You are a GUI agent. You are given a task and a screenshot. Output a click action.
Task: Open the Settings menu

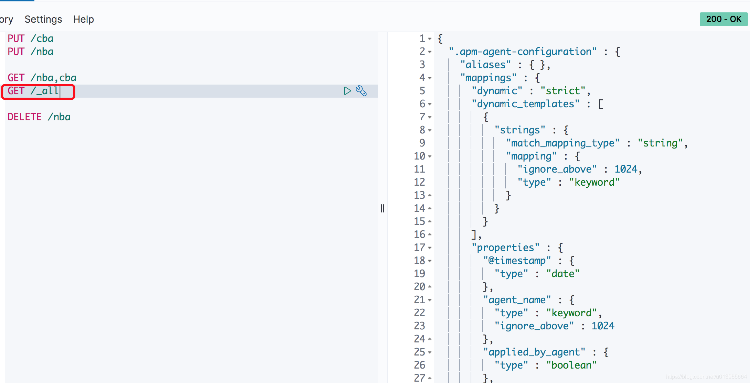click(43, 19)
